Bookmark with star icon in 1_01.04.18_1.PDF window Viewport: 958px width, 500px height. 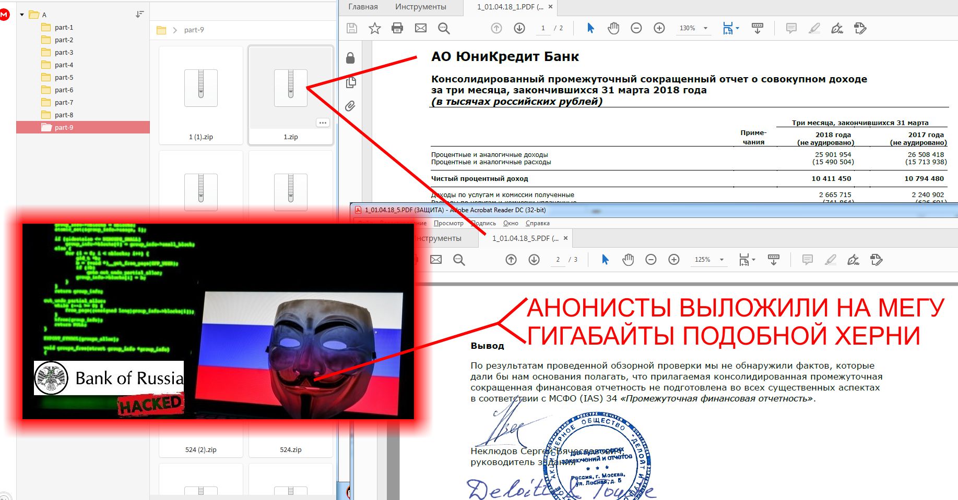(375, 28)
